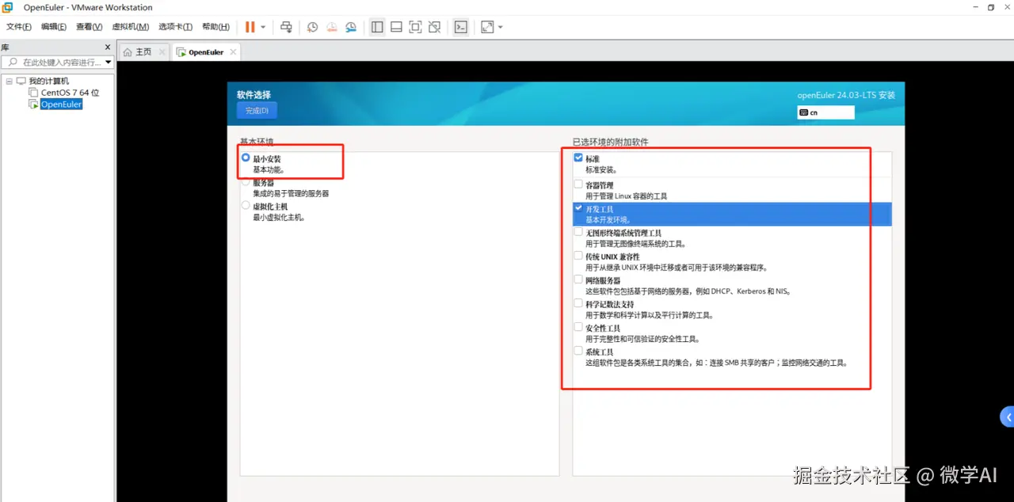Click the blue side panel expand arrow
The height and width of the screenshot is (502, 1014).
click(x=1008, y=416)
